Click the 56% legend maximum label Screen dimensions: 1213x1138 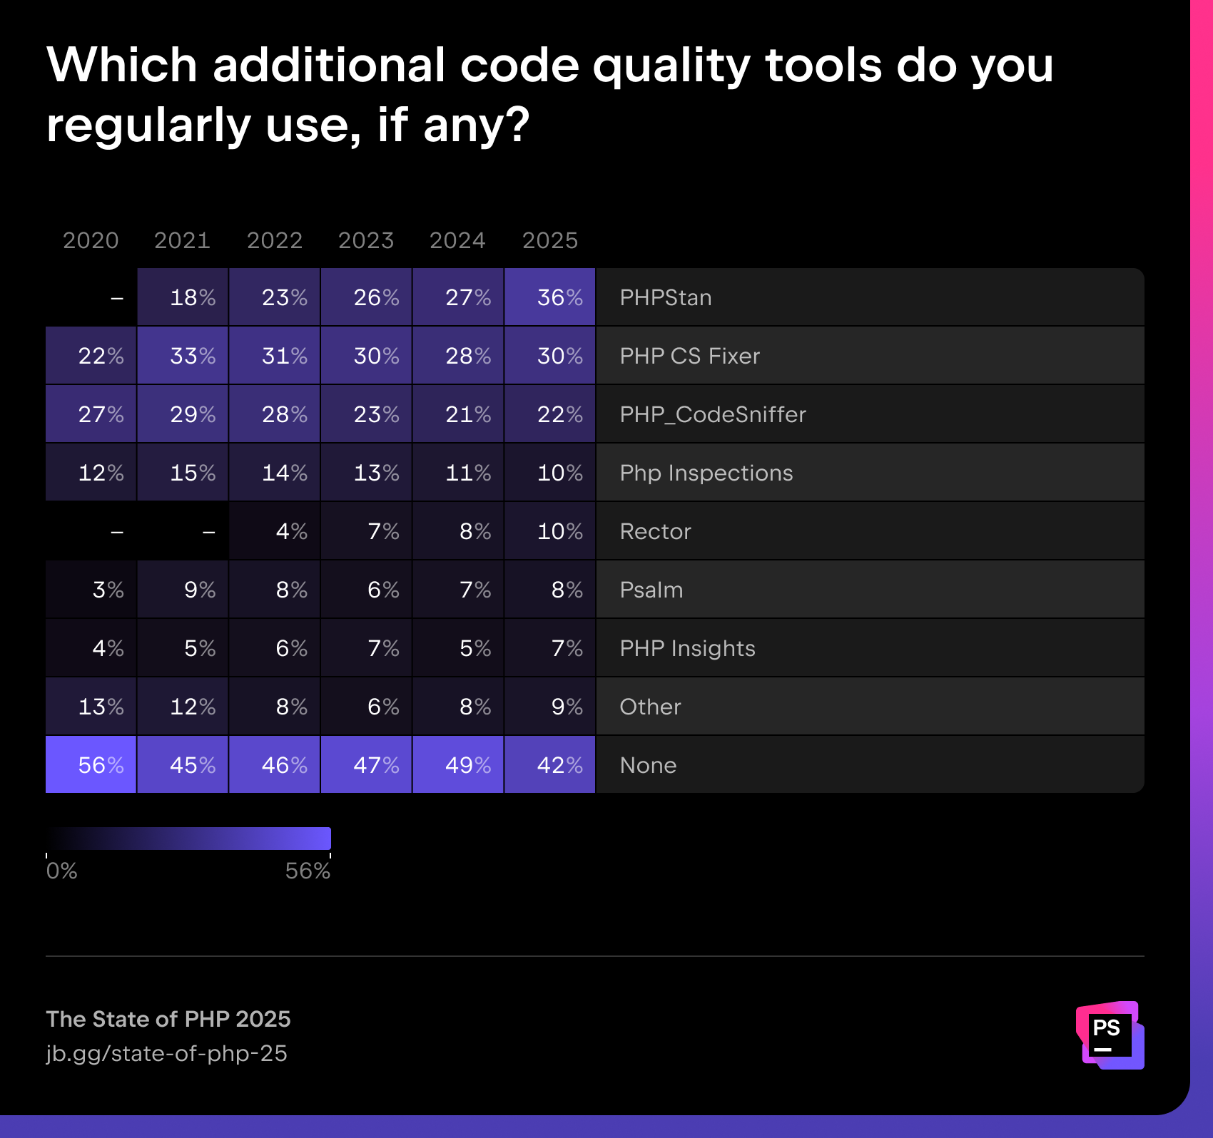pos(308,871)
